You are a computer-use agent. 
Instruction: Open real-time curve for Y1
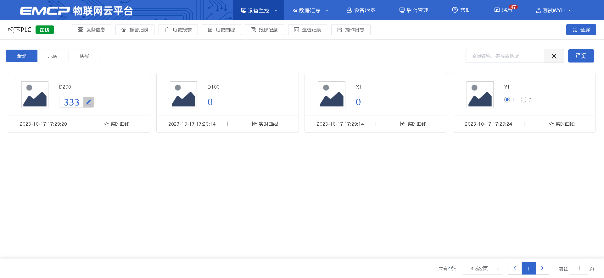pyautogui.click(x=562, y=124)
